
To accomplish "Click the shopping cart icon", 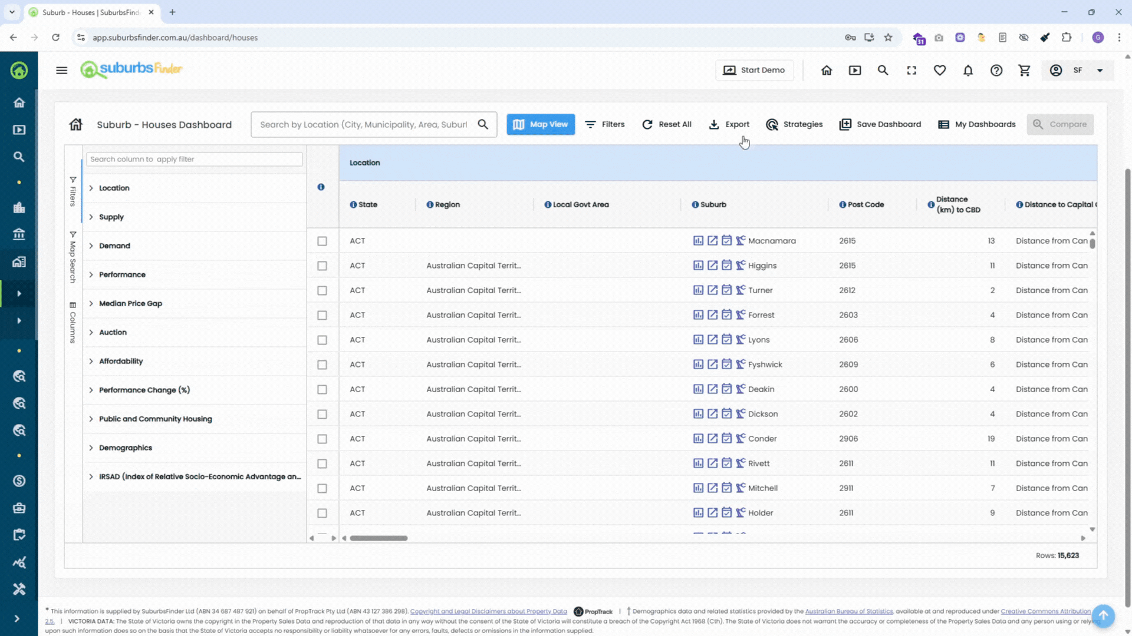I will (x=1025, y=70).
